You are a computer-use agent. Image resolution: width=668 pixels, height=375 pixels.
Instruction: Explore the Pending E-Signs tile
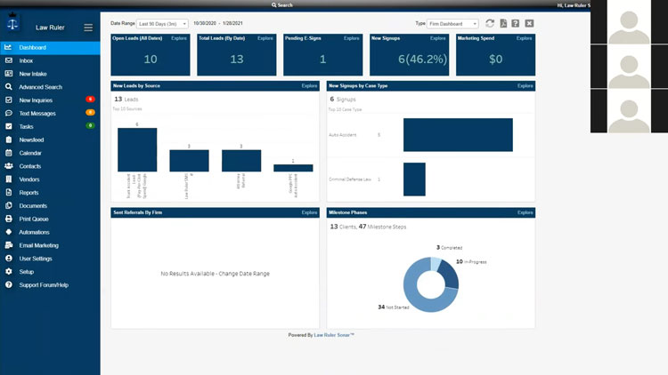[x=352, y=38]
